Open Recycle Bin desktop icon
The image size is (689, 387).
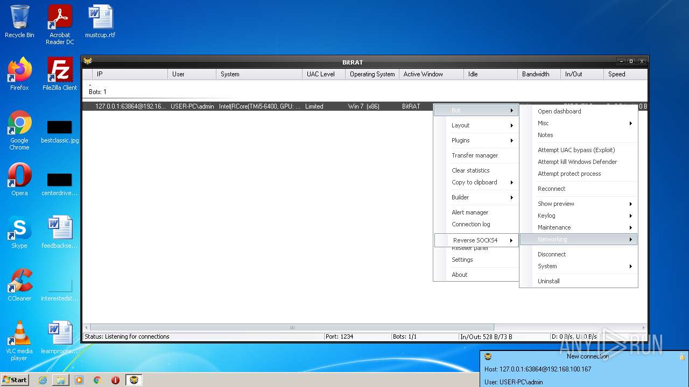click(x=19, y=21)
